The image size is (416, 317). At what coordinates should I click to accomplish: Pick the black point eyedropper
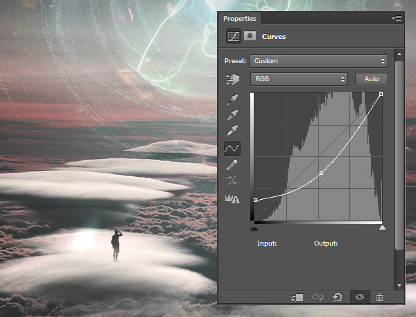[x=233, y=99]
